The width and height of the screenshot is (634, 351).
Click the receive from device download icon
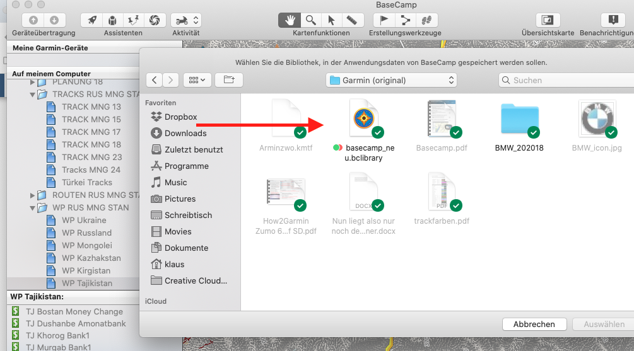(54, 20)
